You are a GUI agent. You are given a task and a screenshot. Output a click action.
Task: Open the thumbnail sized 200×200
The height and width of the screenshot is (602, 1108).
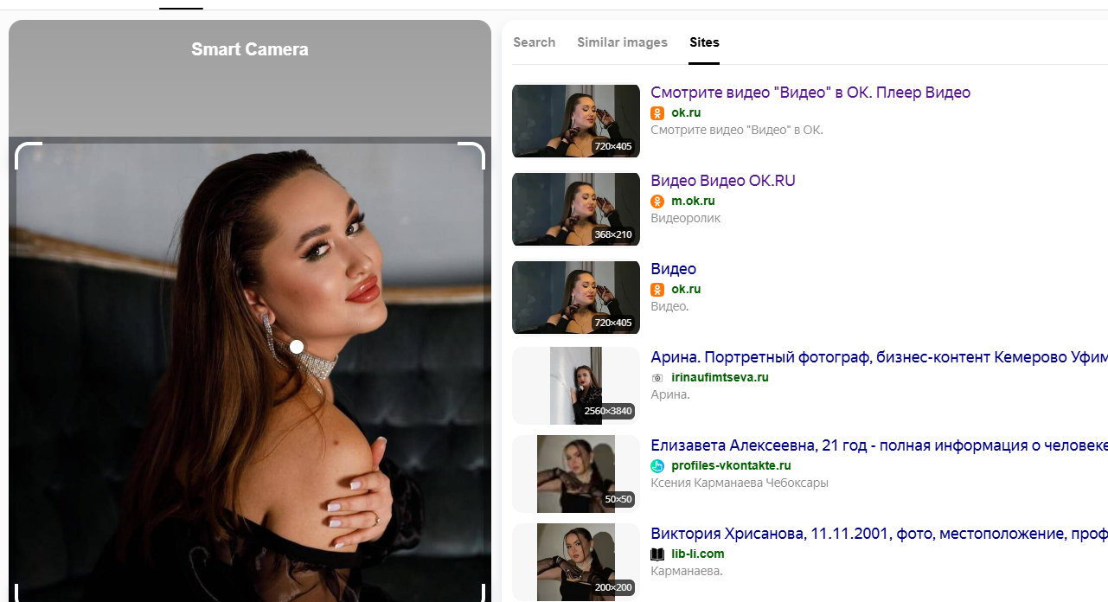point(576,562)
